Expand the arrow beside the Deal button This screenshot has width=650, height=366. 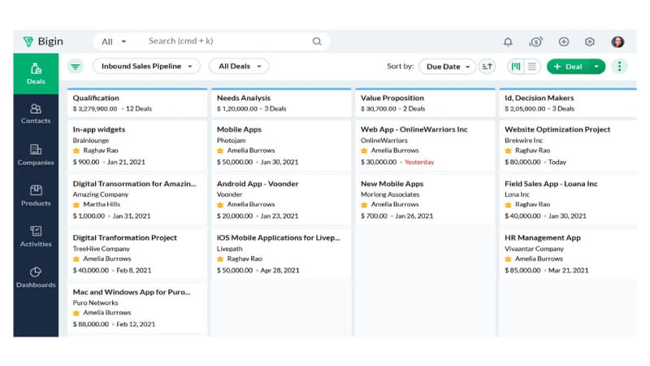click(x=596, y=67)
